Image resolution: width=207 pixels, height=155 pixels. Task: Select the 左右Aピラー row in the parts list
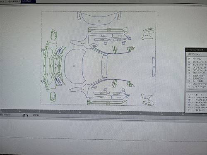pyautogui.click(x=197, y=78)
